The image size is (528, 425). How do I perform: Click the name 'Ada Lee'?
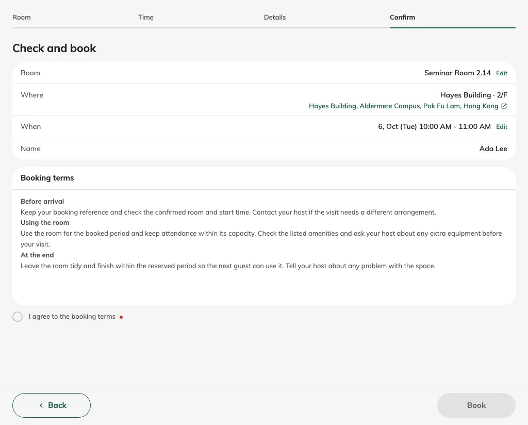(x=493, y=149)
